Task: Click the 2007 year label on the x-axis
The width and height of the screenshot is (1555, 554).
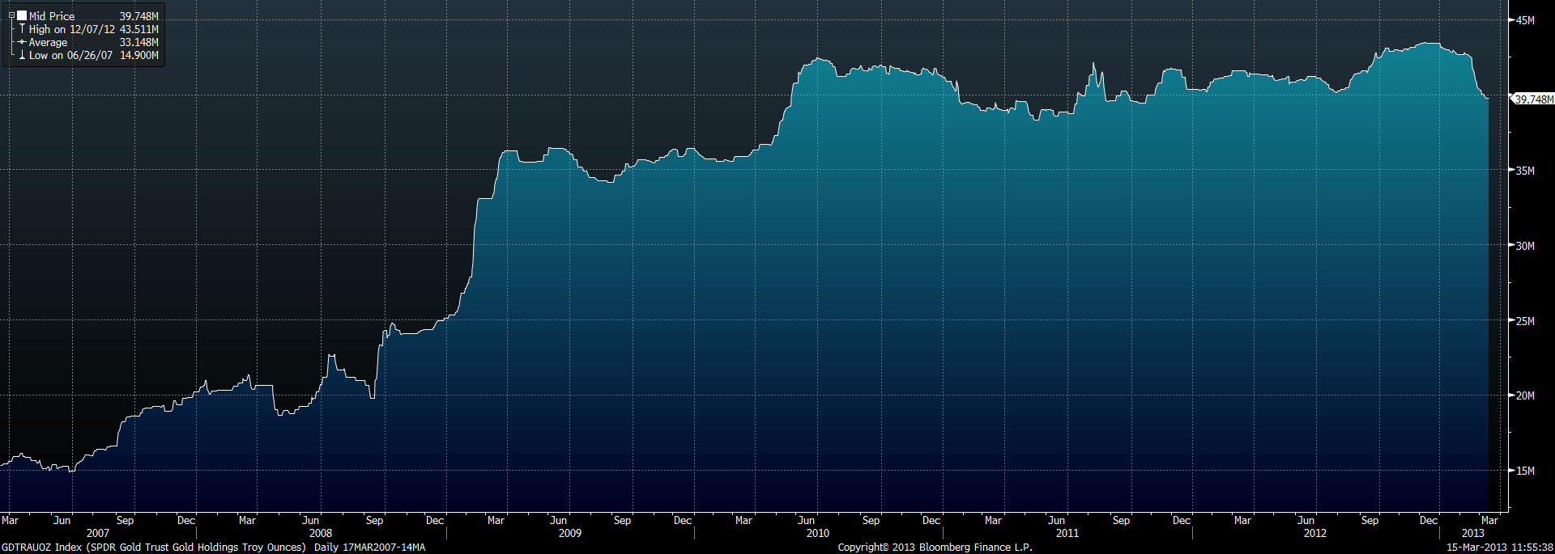Action: tap(98, 533)
